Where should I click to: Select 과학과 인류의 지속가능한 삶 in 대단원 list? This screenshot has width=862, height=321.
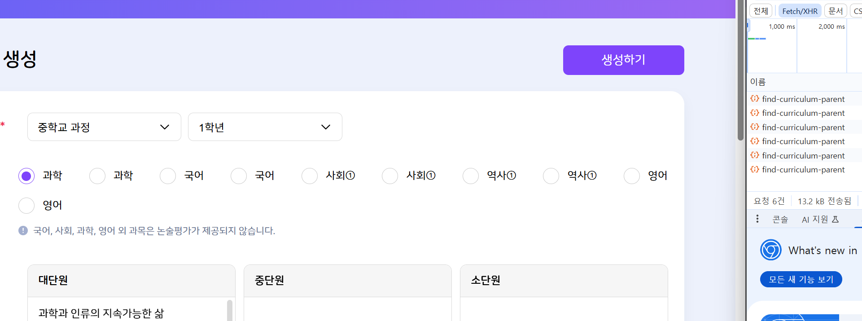[101, 313]
